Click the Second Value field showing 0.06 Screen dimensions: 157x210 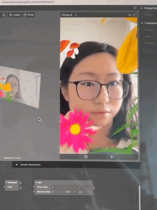coord(71,192)
